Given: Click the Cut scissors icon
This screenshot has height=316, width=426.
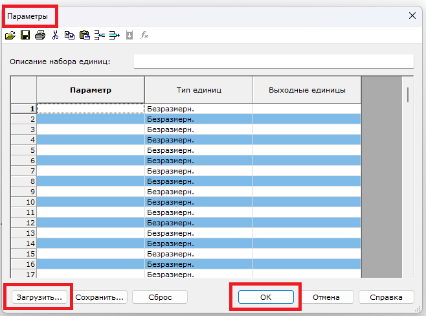Looking at the screenshot, I should (55, 36).
